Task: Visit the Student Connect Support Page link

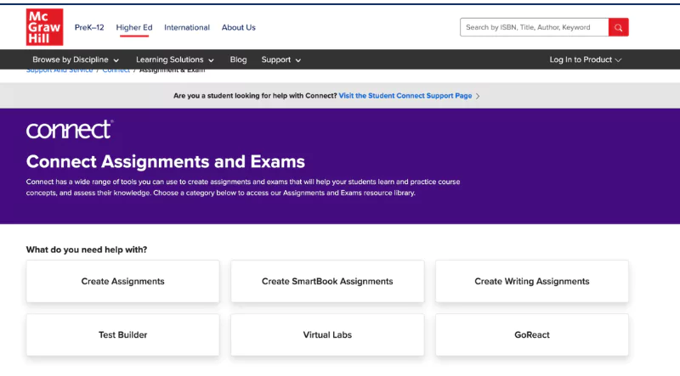Action: [x=405, y=96]
